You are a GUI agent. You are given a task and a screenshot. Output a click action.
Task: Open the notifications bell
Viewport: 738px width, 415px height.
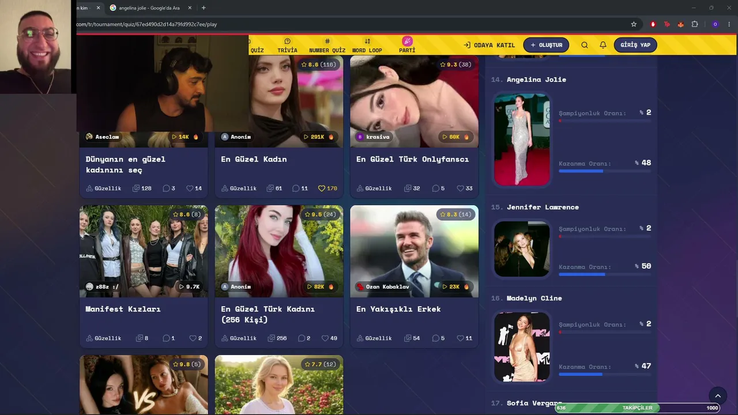(x=603, y=45)
